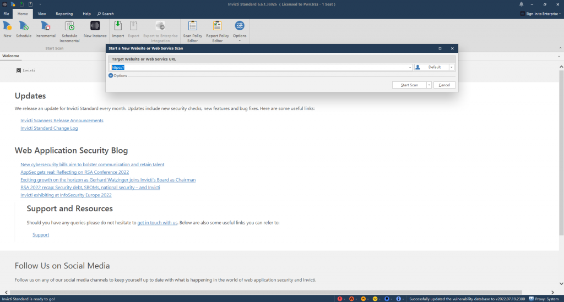564x302 pixels.
Task: Click the Default profile button
Action: click(432, 67)
